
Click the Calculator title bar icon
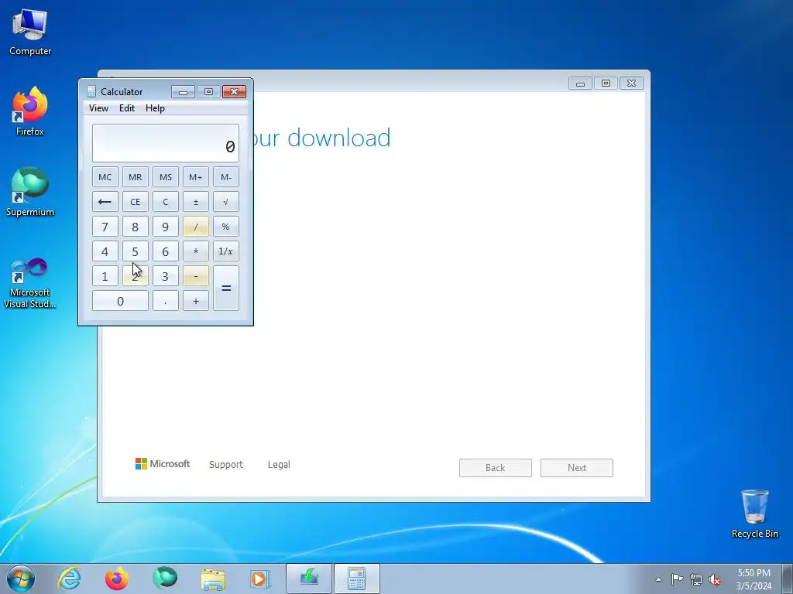click(x=91, y=91)
